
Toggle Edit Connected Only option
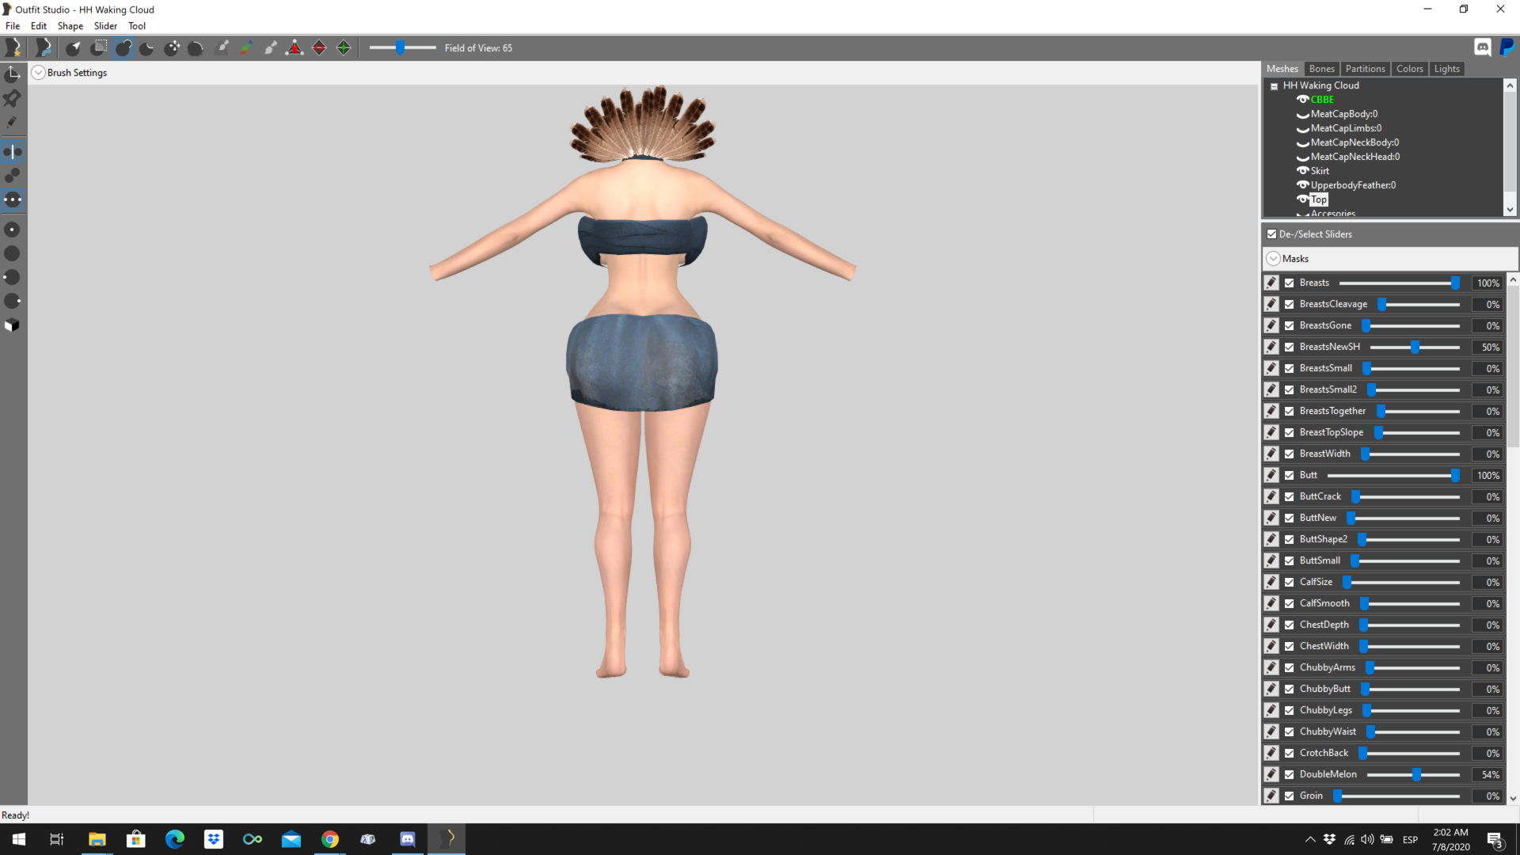pos(13,175)
